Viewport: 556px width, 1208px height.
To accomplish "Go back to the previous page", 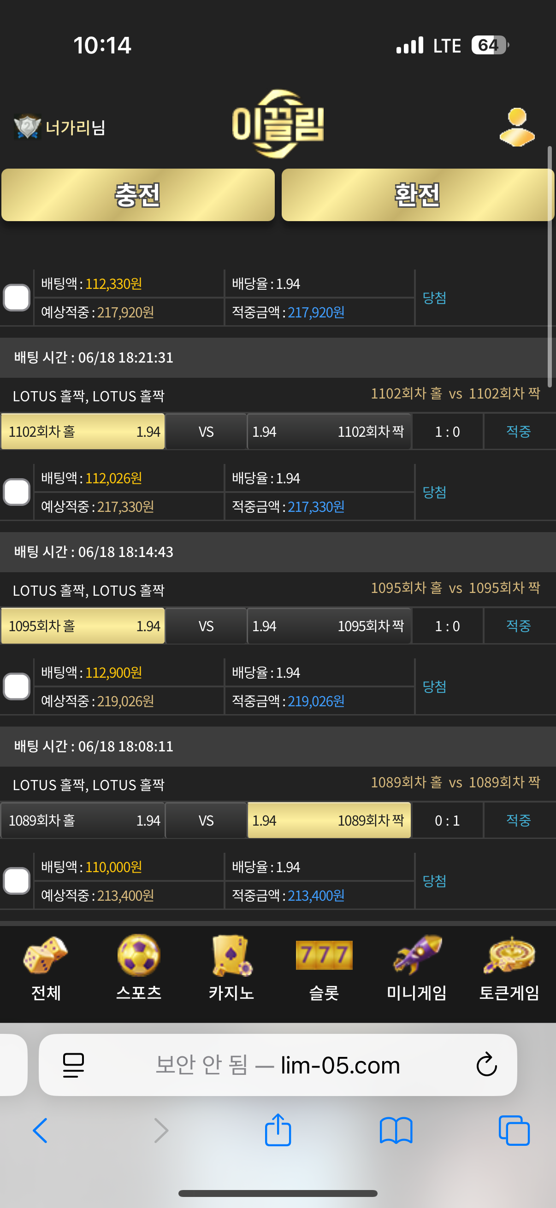I will 41,1130.
